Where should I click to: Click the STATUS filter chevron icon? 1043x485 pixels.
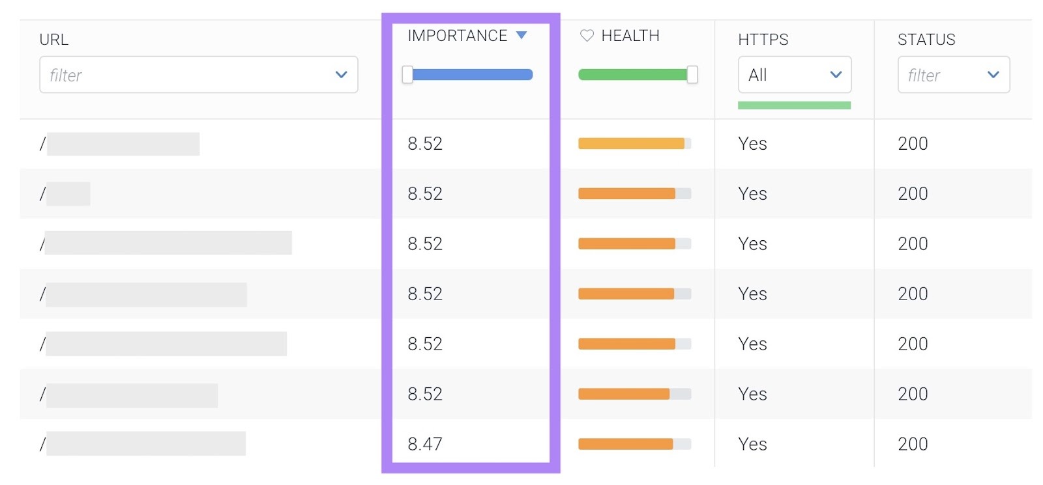993,74
